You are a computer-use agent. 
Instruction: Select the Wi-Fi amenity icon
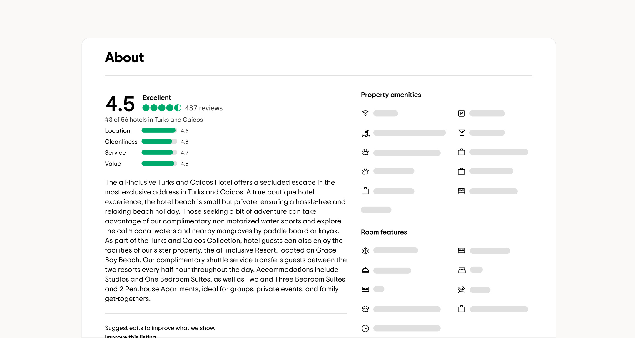(x=365, y=113)
